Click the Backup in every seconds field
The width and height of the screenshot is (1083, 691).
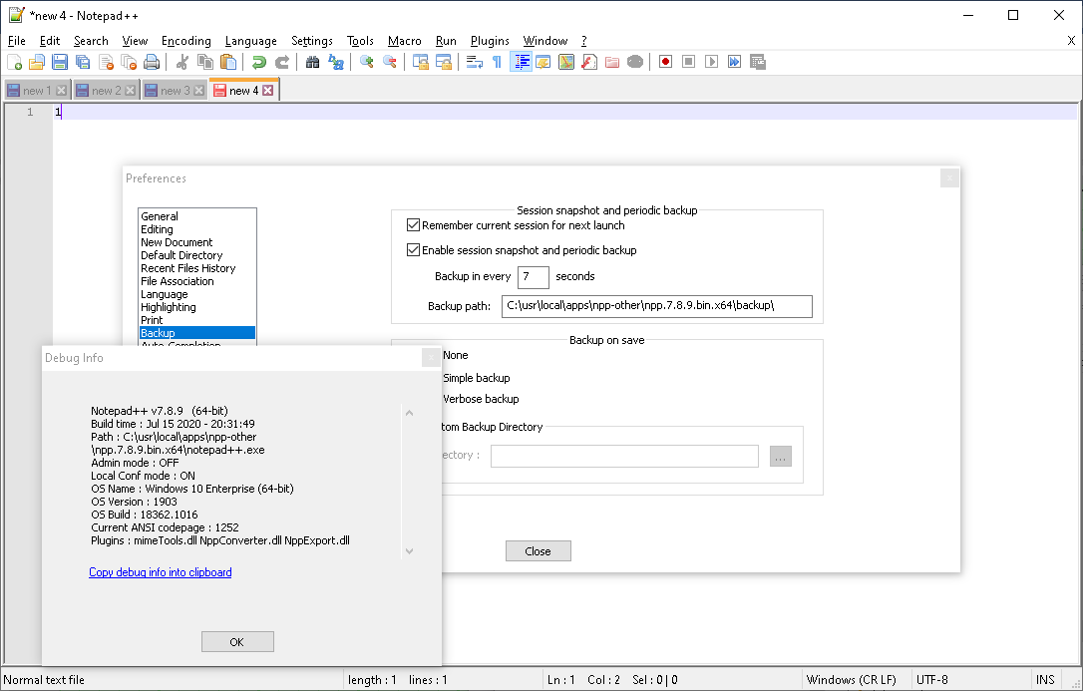coord(534,277)
